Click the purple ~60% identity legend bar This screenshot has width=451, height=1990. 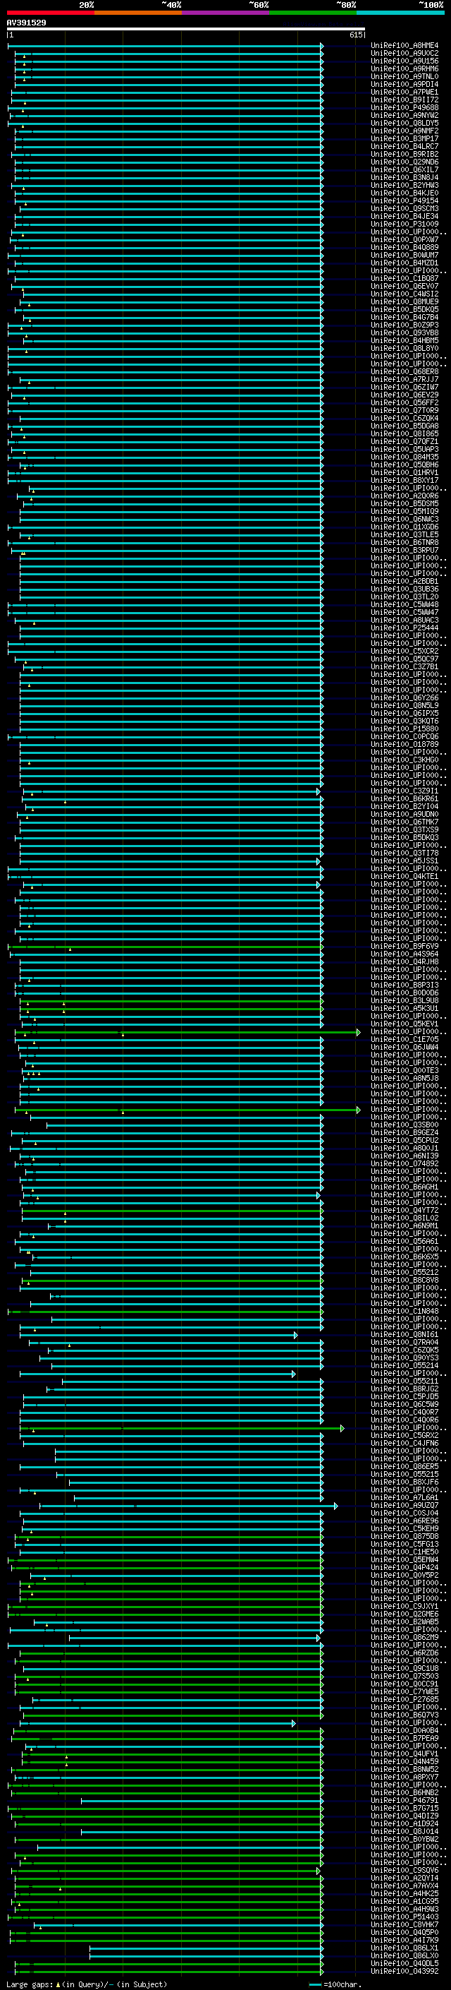point(225,13)
